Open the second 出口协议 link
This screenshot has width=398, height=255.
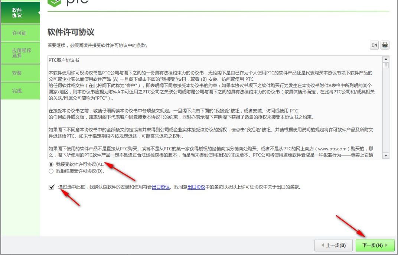196,187
